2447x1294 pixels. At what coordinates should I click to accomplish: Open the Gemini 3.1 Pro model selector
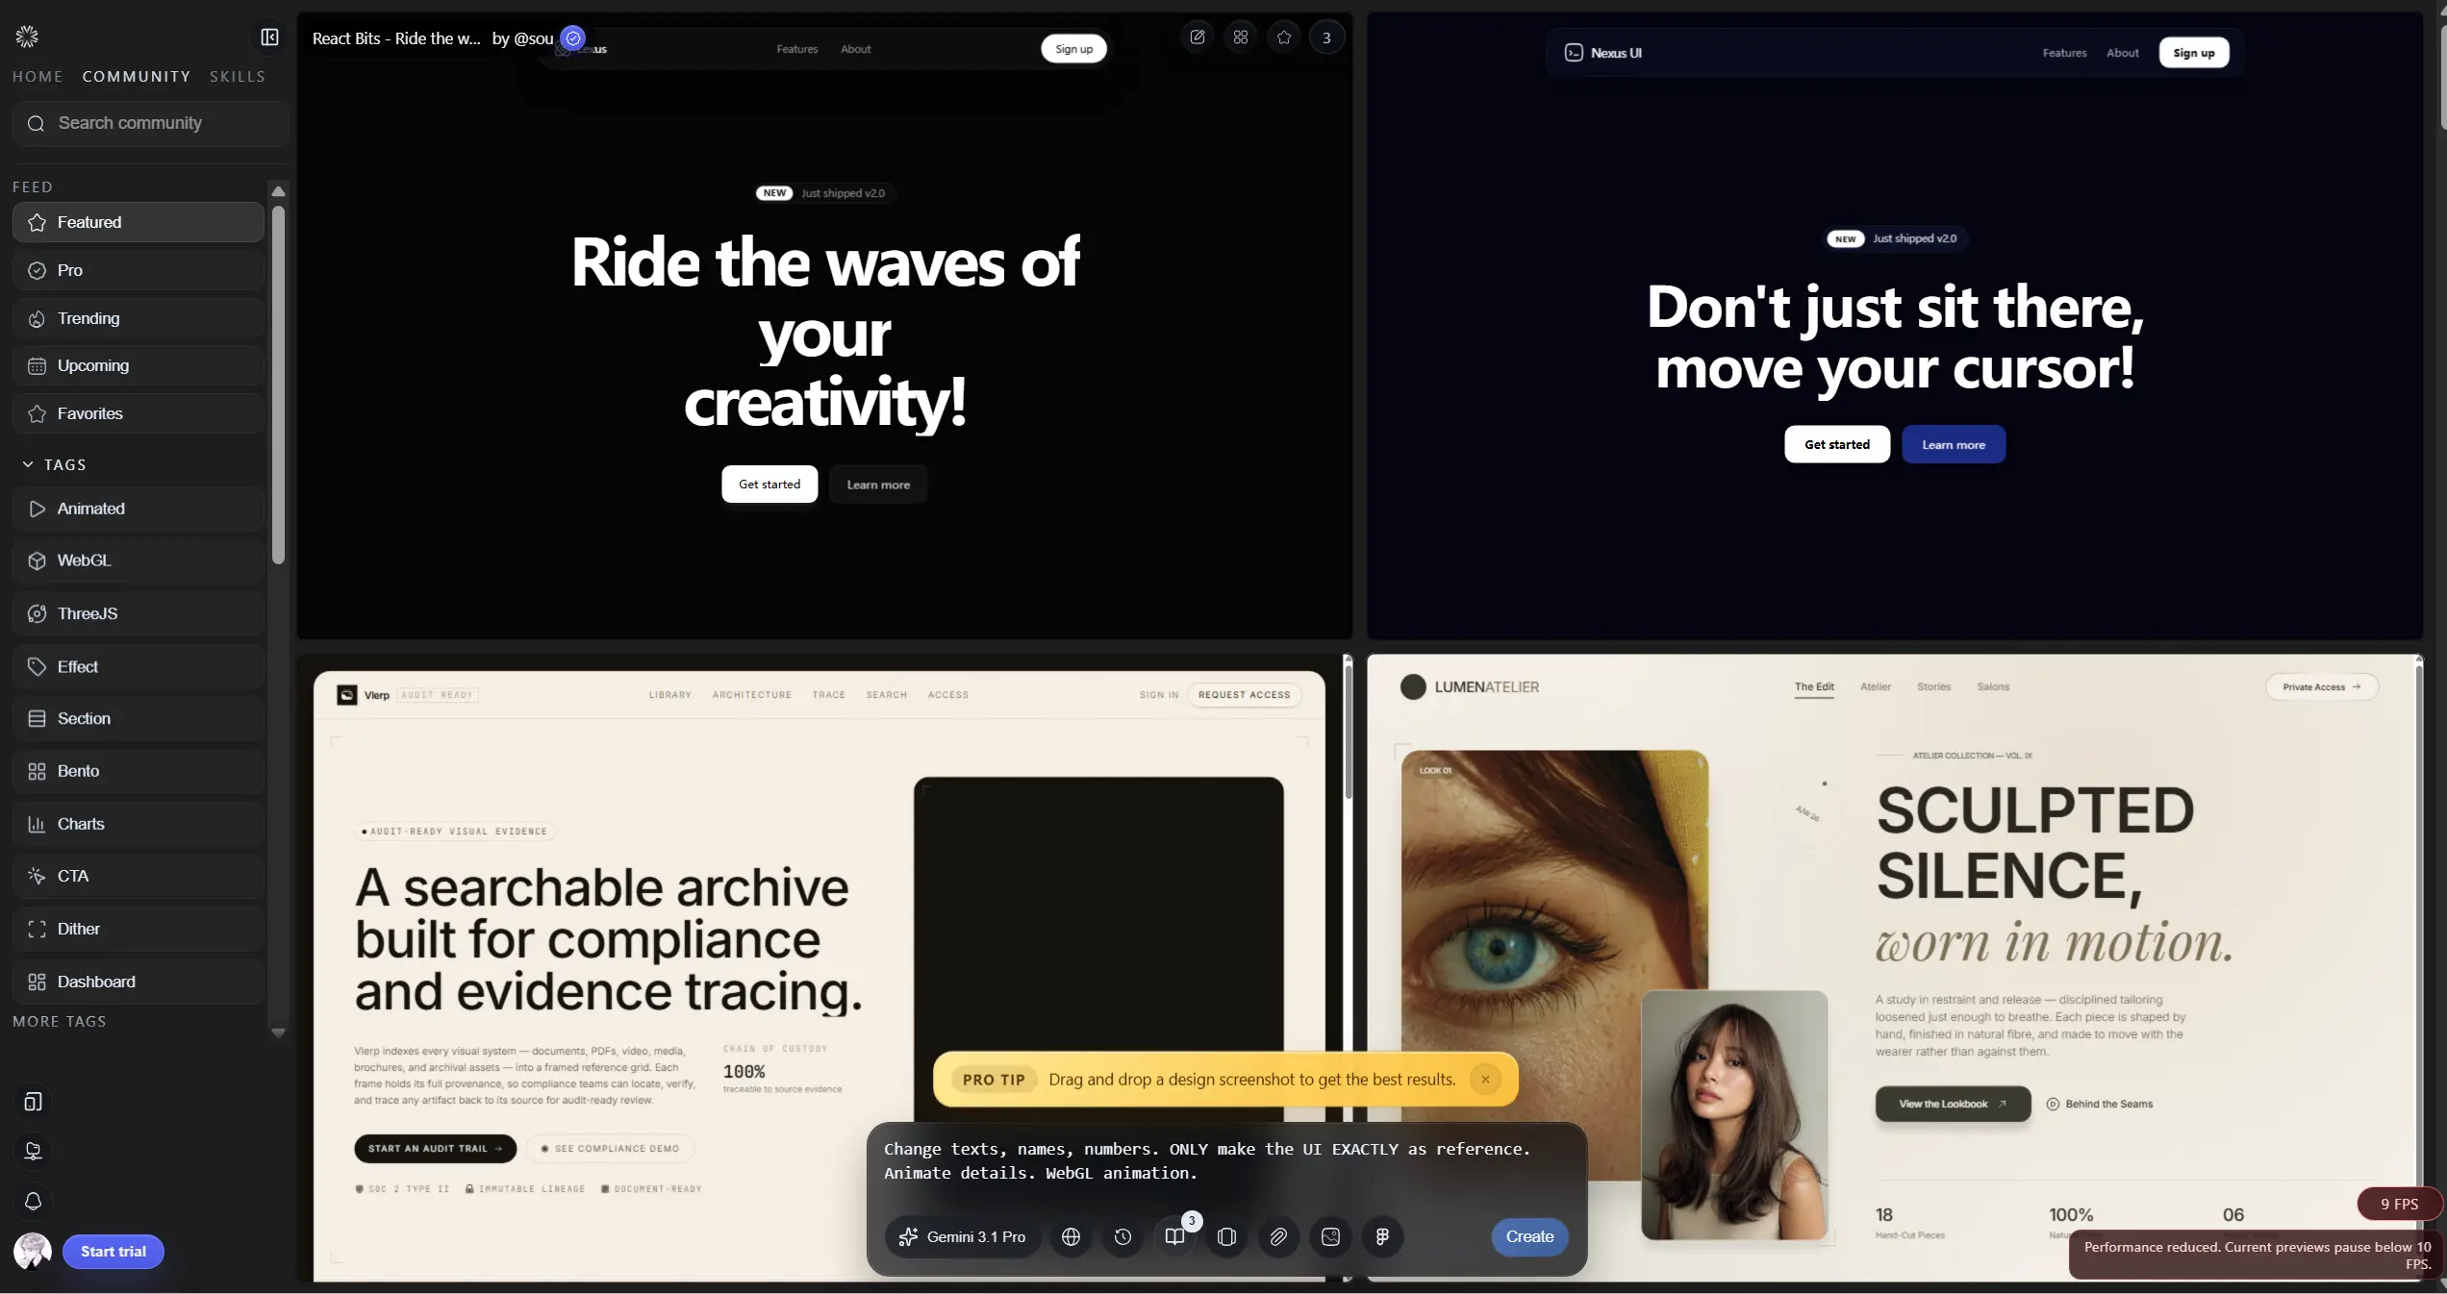[962, 1236]
